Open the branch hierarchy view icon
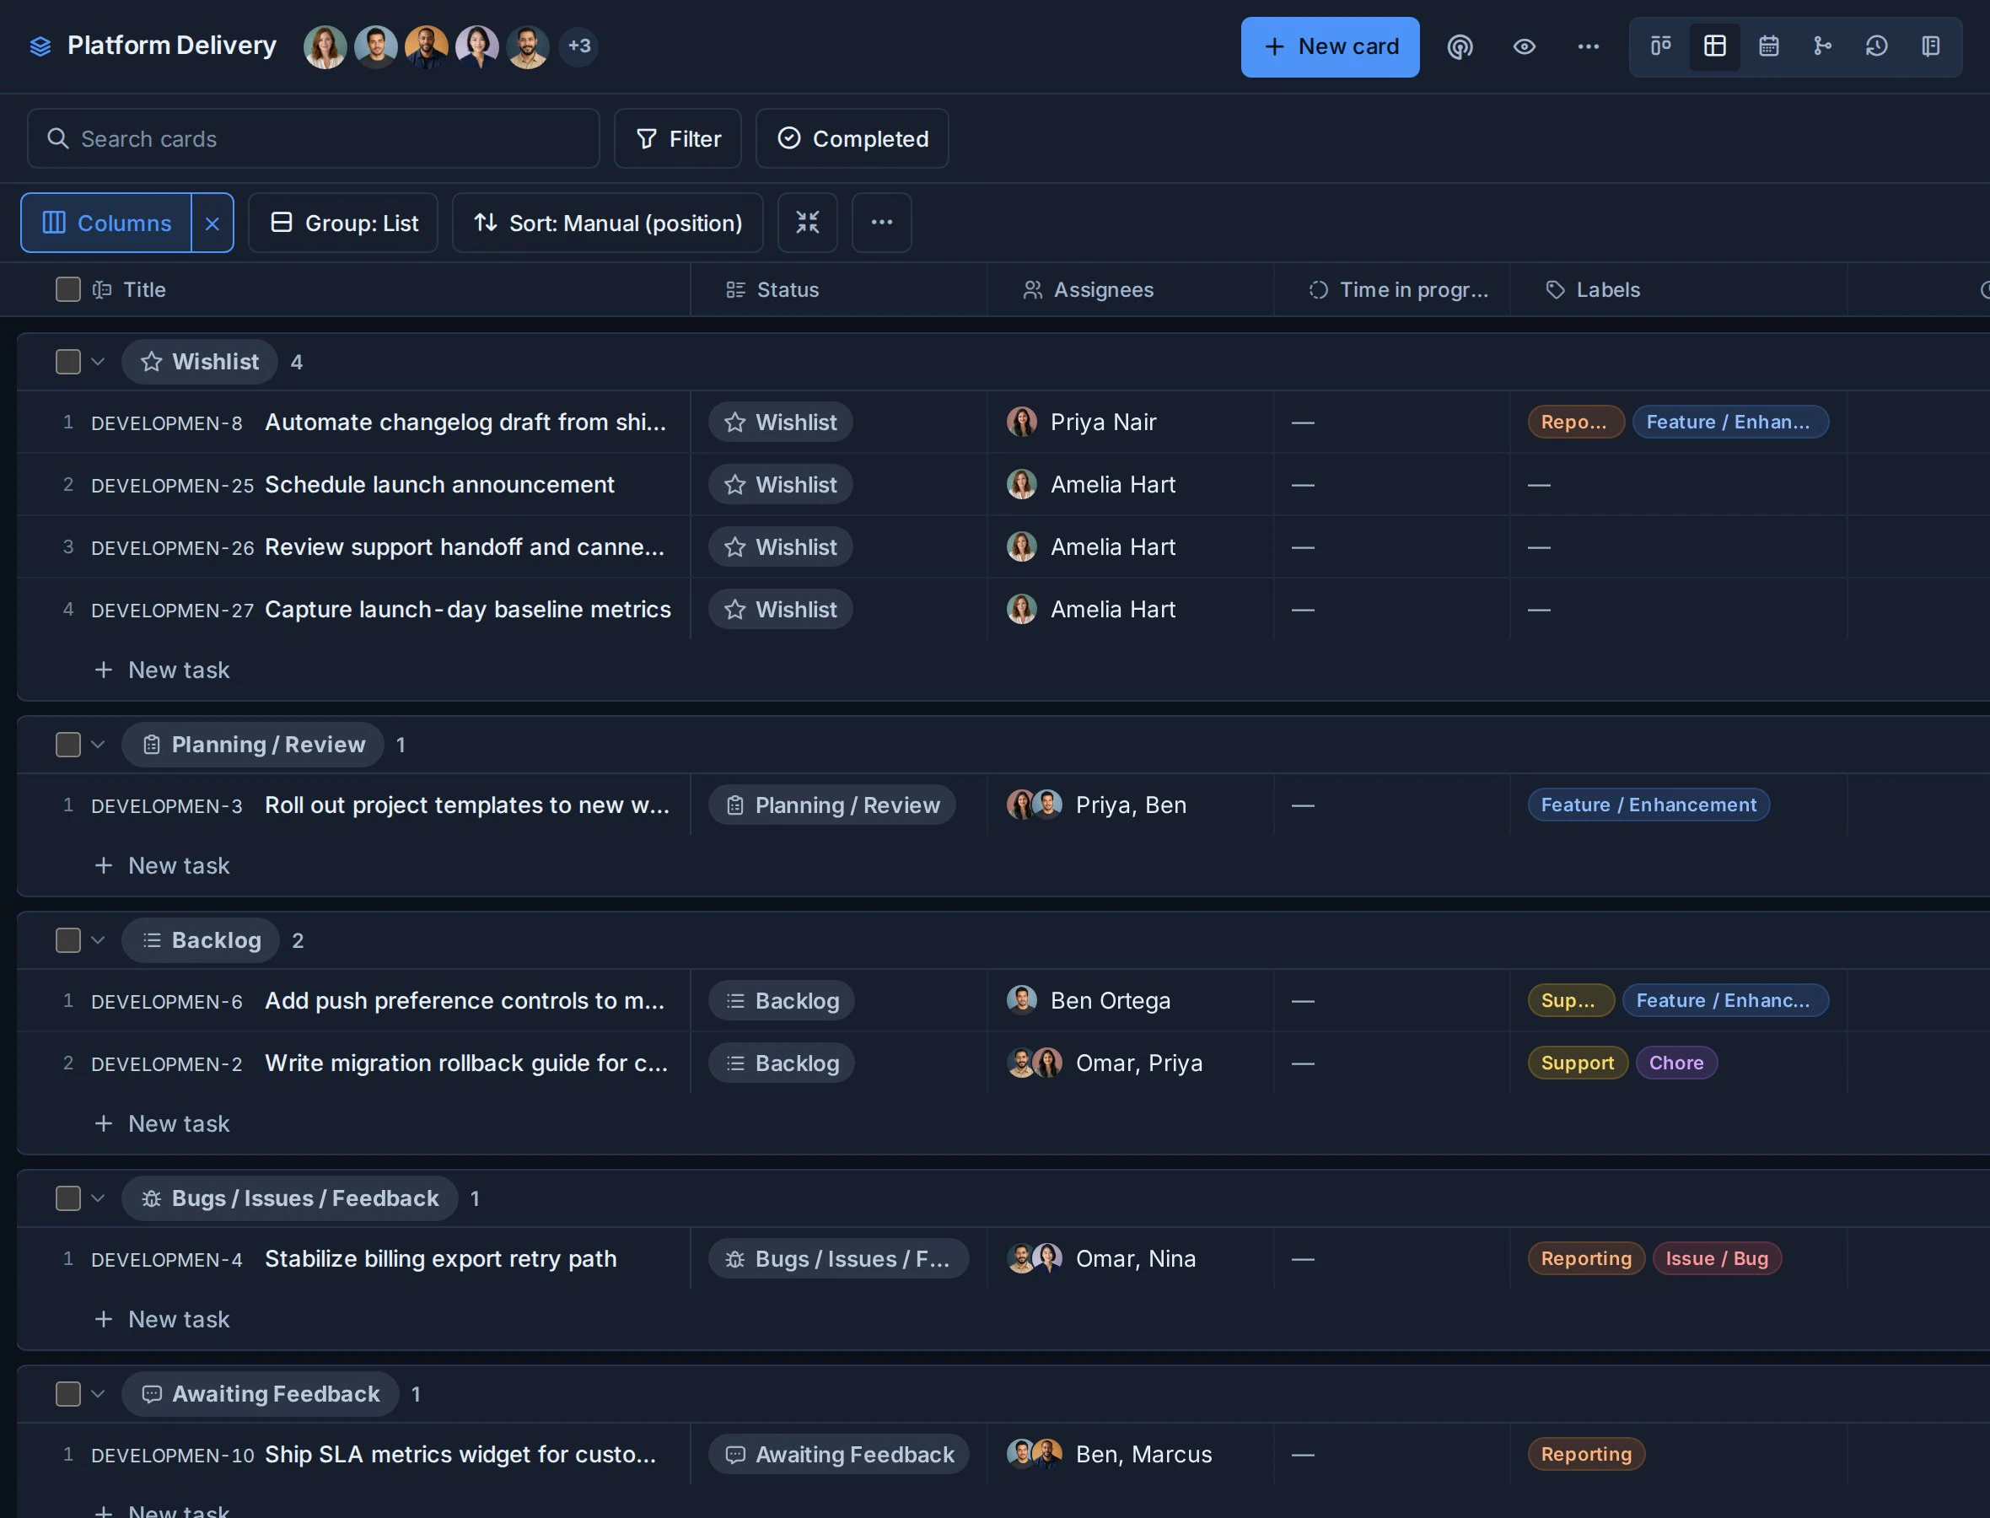Screen dimensions: 1990x1518 (x=1822, y=46)
